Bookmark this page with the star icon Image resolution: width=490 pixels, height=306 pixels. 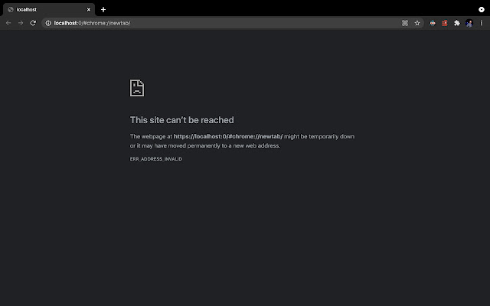point(416,23)
